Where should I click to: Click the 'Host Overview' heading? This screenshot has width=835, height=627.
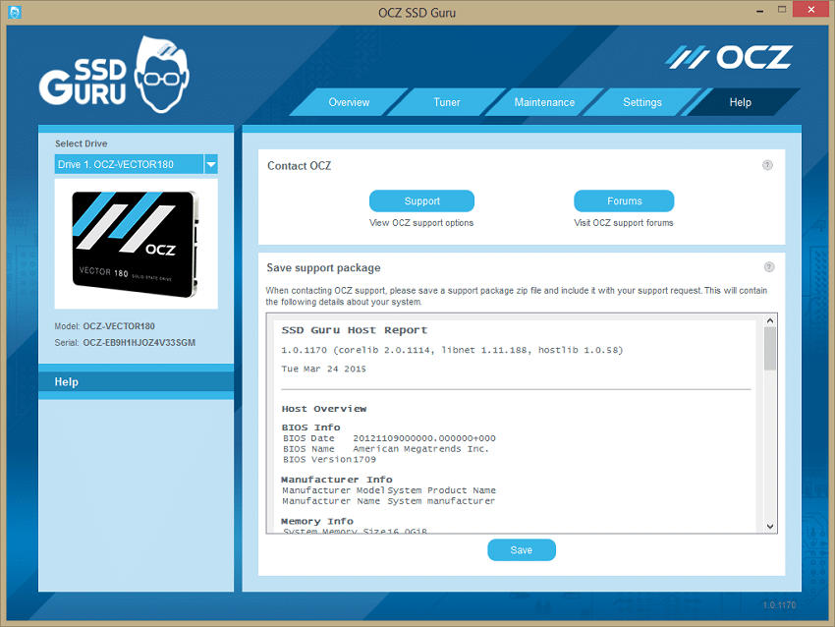pos(324,409)
